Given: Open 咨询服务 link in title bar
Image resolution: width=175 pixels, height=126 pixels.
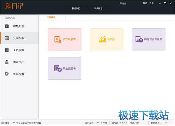Looking at the screenshot, I should (x=123, y=3).
